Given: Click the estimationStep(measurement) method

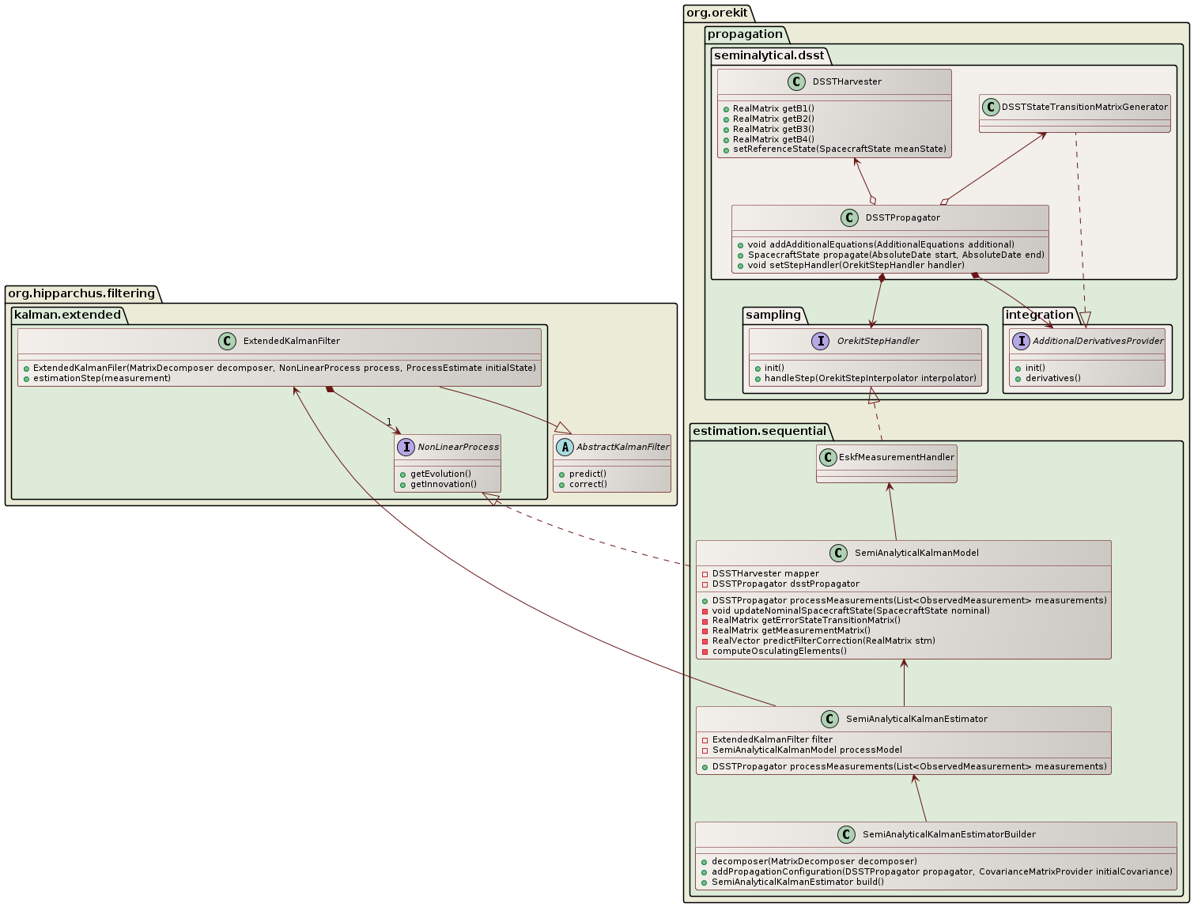Looking at the screenshot, I should point(101,378).
